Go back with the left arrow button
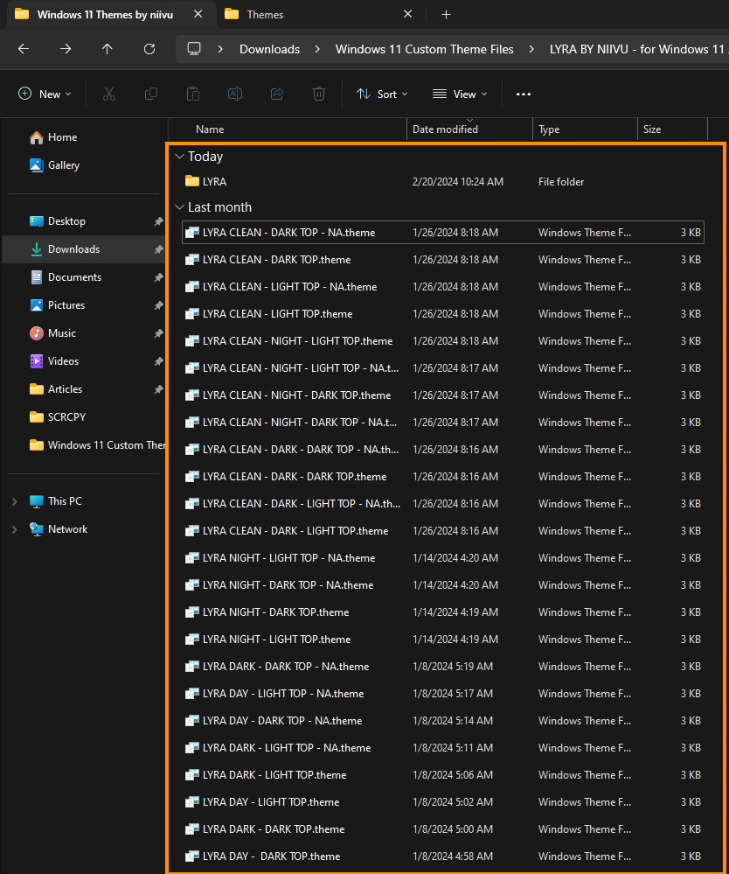 click(24, 49)
